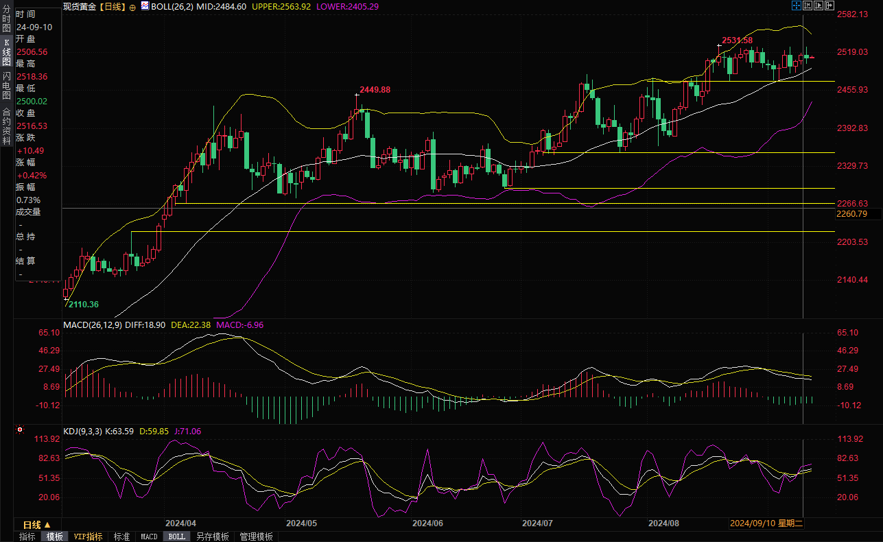Viewport: 883px width, 542px height.
Task: Select the 模板 bottom tab
Action: (55, 537)
